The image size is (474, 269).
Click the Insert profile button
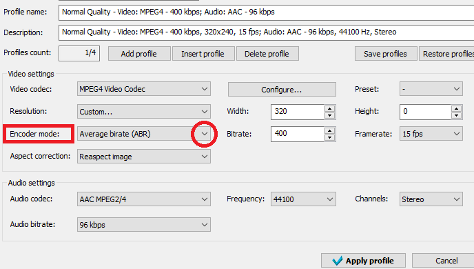[x=203, y=54]
